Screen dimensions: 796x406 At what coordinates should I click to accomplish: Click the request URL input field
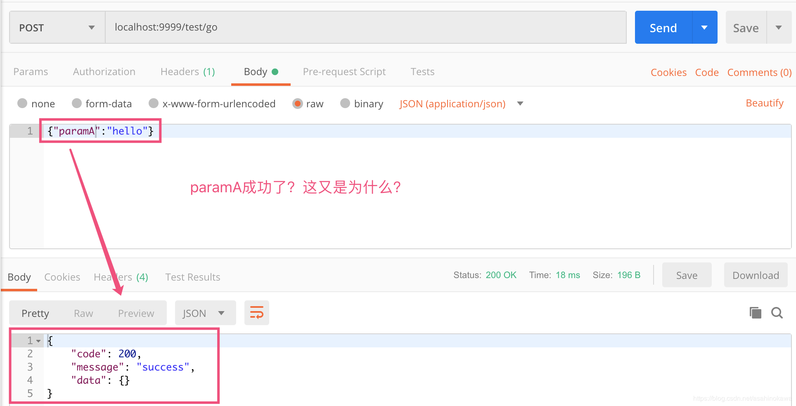pos(366,28)
